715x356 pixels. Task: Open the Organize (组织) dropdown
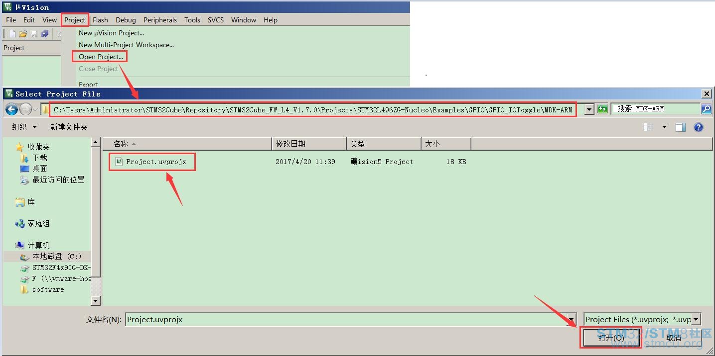[24, 127]
